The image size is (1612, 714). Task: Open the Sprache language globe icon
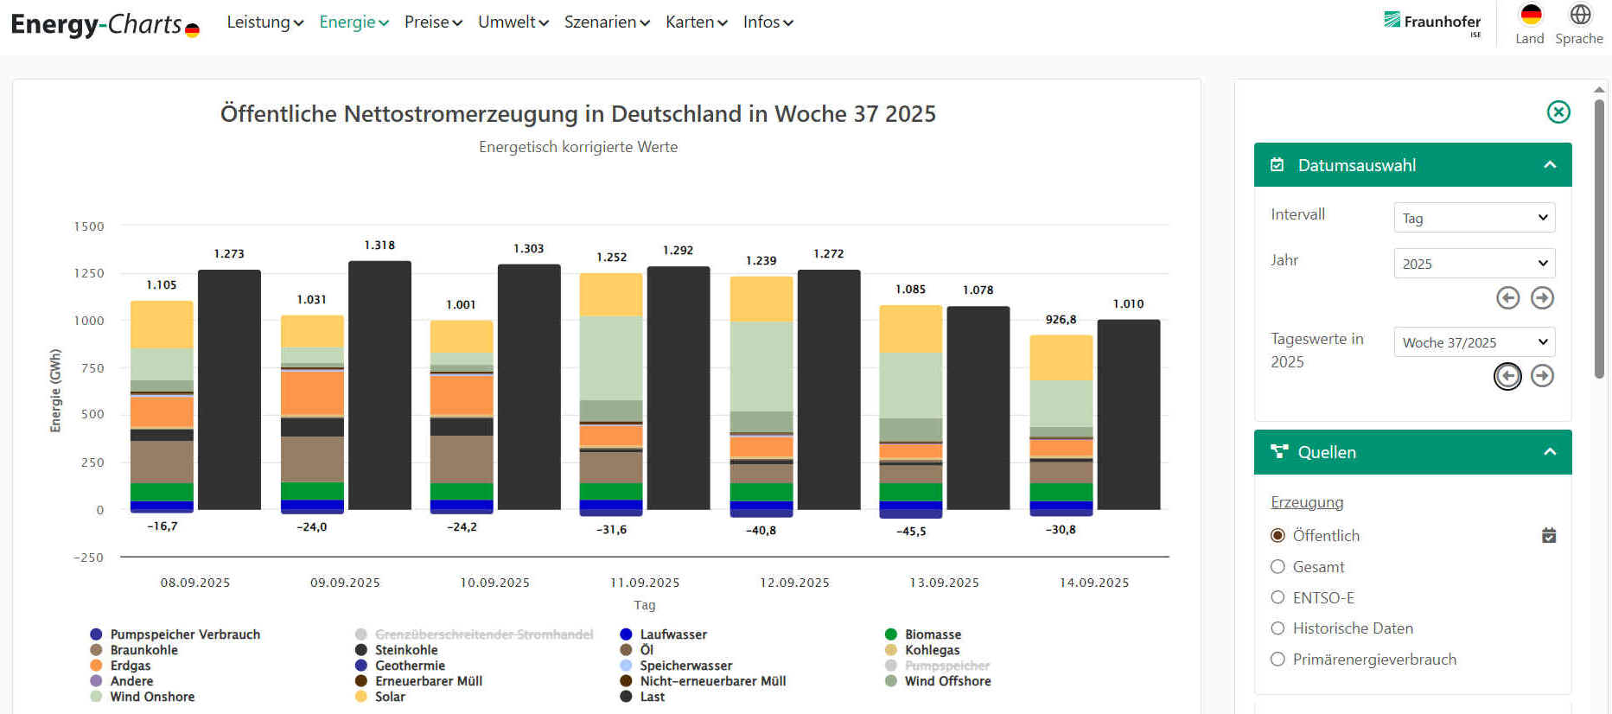point(1579,15)
